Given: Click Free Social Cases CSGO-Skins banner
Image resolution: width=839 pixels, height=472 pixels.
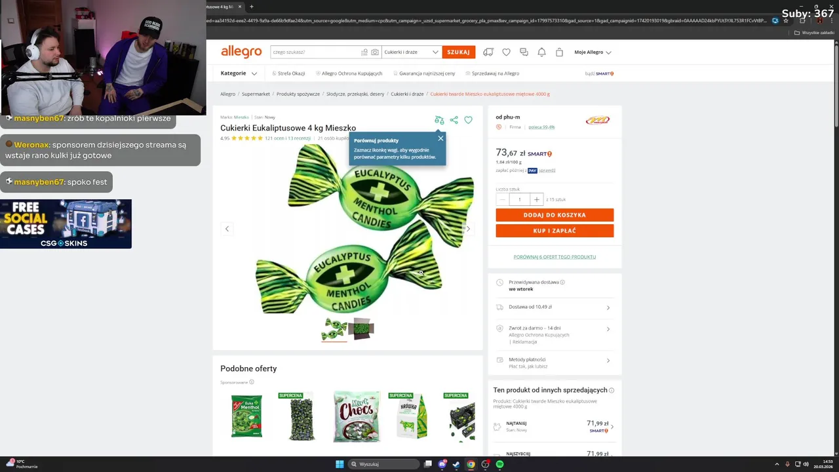Looking at the screenshot, I should (66, 224).
